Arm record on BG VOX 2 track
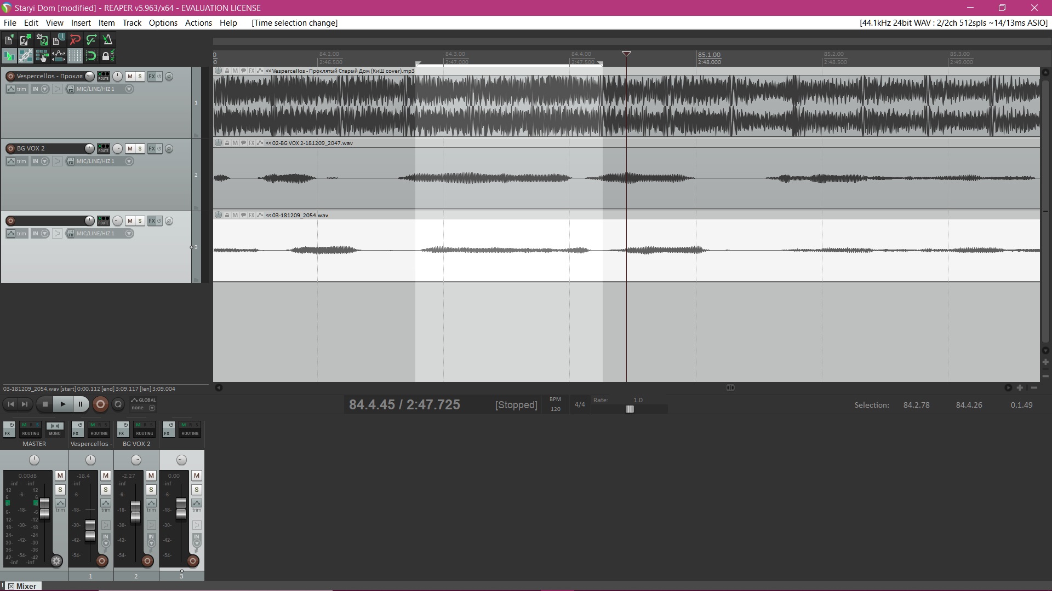Screen dimensions: 1052x591 (10, 148)
